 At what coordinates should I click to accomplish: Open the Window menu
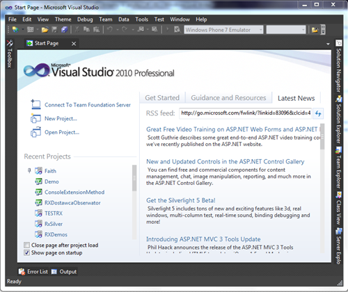[180, 19]
